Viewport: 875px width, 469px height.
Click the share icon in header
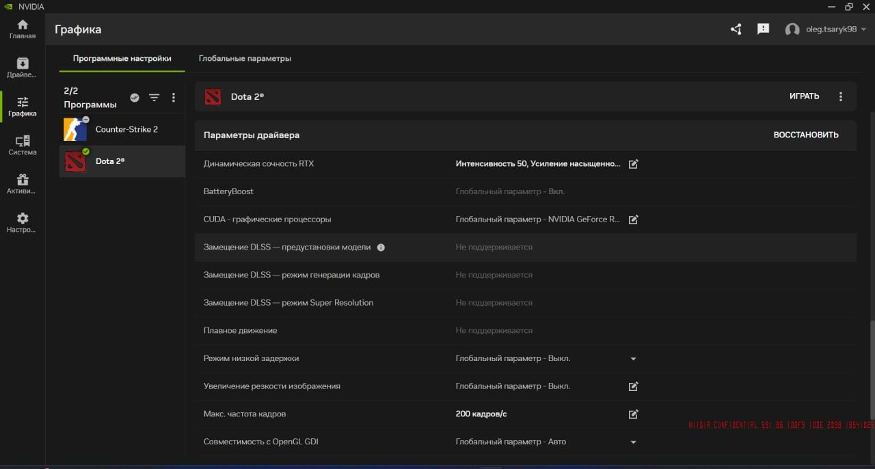coord(736,29)
